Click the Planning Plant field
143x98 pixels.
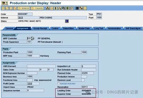pos(84,52)
